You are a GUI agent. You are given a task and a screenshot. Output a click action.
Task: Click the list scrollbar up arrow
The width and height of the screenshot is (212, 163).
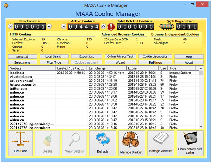click(x=201, y=68)
